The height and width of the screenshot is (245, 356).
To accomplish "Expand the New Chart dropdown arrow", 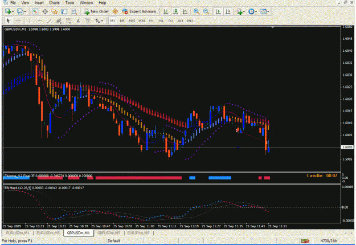I will click(x=13, y=11).
